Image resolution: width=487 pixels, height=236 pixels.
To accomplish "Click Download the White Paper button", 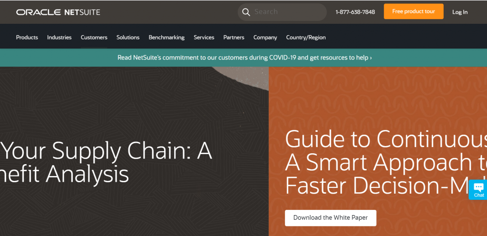I will 331,217.
